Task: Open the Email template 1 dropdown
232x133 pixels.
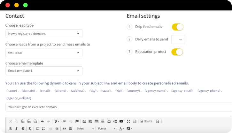Action: click(44, 71)
